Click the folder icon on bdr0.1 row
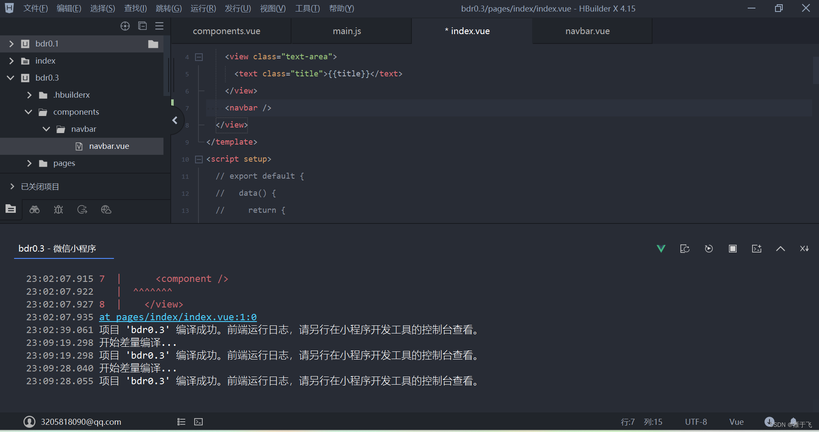Screen dimensions: 819x432 153,44
